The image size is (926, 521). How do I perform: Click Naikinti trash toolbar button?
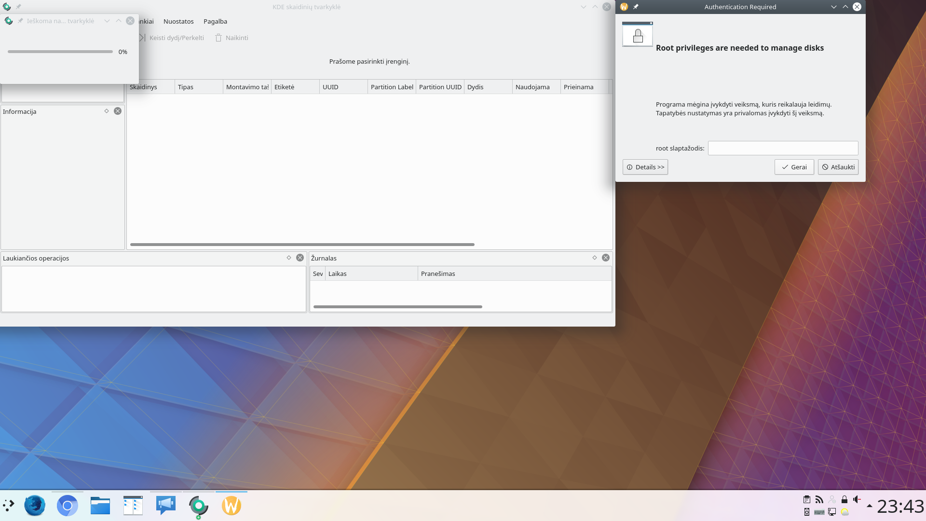[x=231, y=38]
